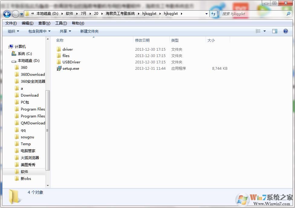The width and height of the screenshot is (295, 208).
Task: Open the sougou folder in tree
Action: coord(27,137)
